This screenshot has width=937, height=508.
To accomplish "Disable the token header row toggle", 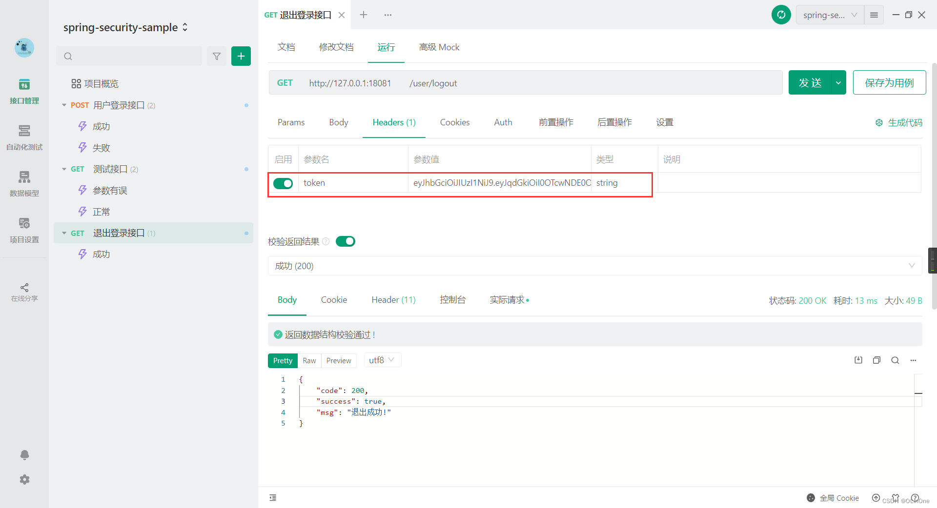I will click(x=283, y=183).
